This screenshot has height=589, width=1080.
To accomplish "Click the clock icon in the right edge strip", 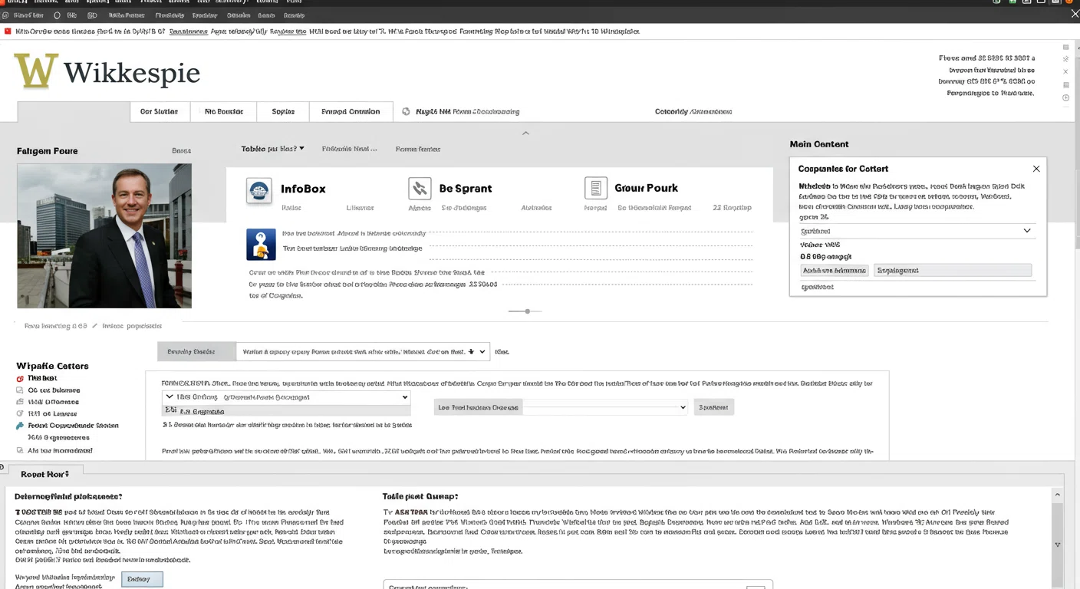I will click(1065, 98).
